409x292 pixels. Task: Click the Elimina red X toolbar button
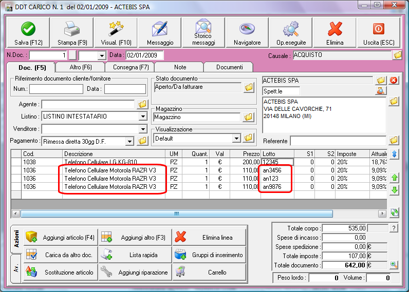coord(335,33)
